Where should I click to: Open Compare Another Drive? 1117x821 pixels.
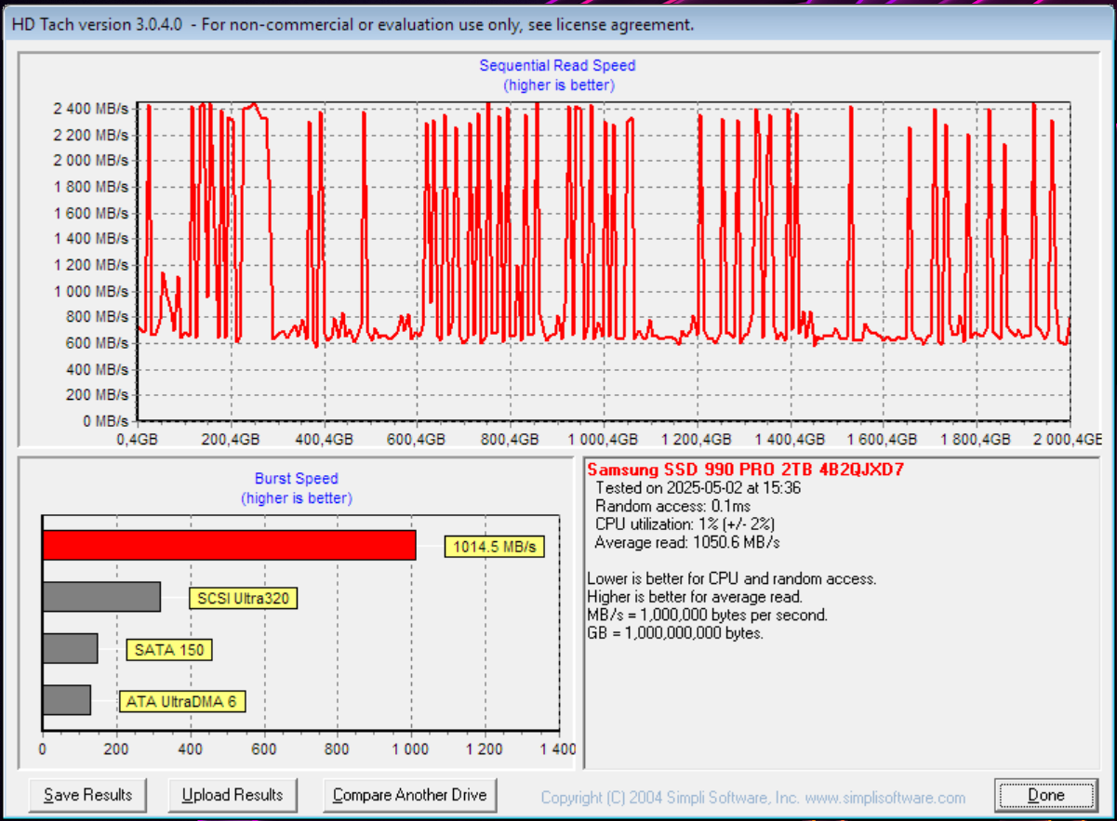click(409, 795)
